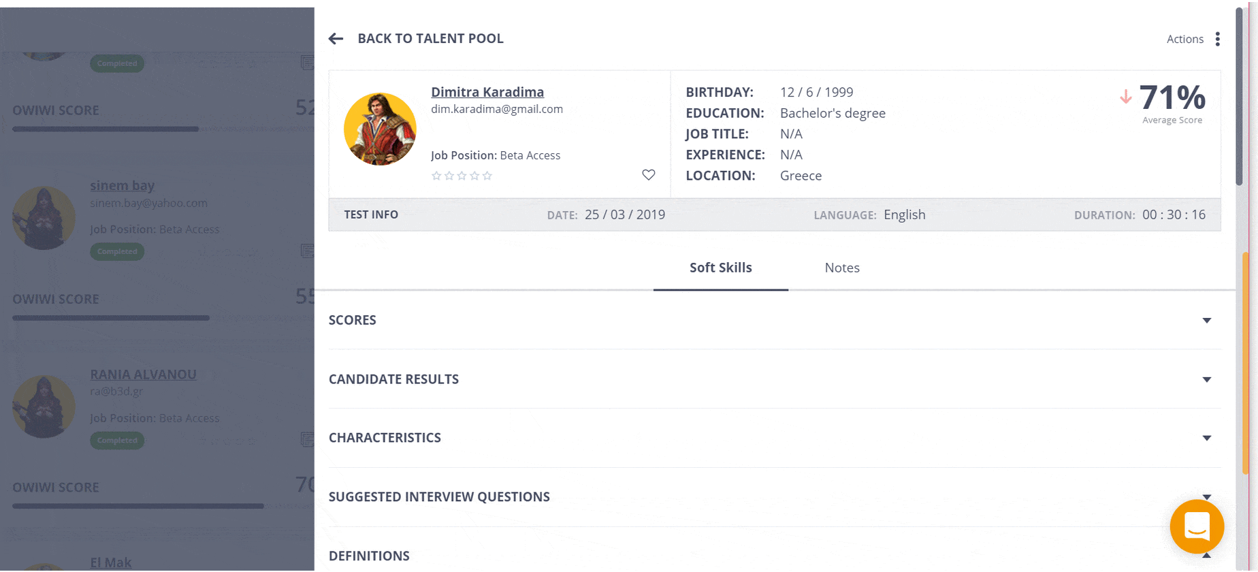The height and width of the screenshot is (572, 1258).
Task: Click the Bachelor's degree education value
Action: coord(833,113)
